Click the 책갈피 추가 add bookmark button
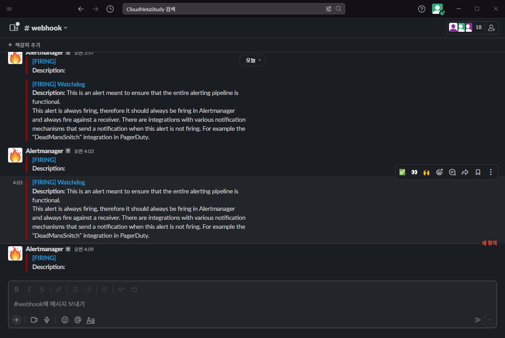 (x=24, y=45)
